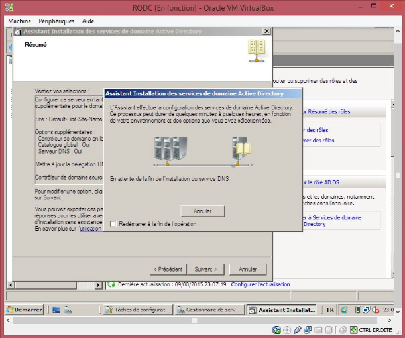Click the VirtualBox optical drive status icon
The image size is (405, 338).
click(x=287, y=329)
